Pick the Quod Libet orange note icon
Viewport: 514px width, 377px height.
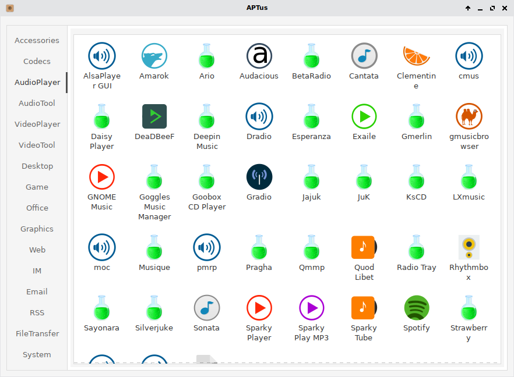tap(364, 247)
